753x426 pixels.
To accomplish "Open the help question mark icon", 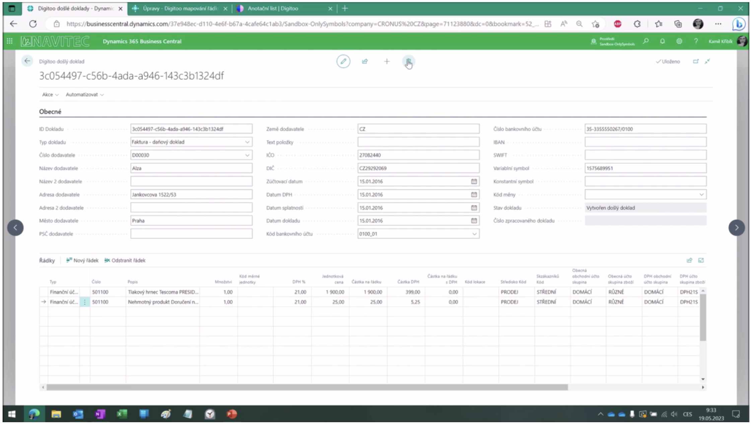I will tap(696, 42).
